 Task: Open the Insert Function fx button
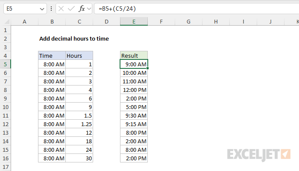click(x=82, y=9)
